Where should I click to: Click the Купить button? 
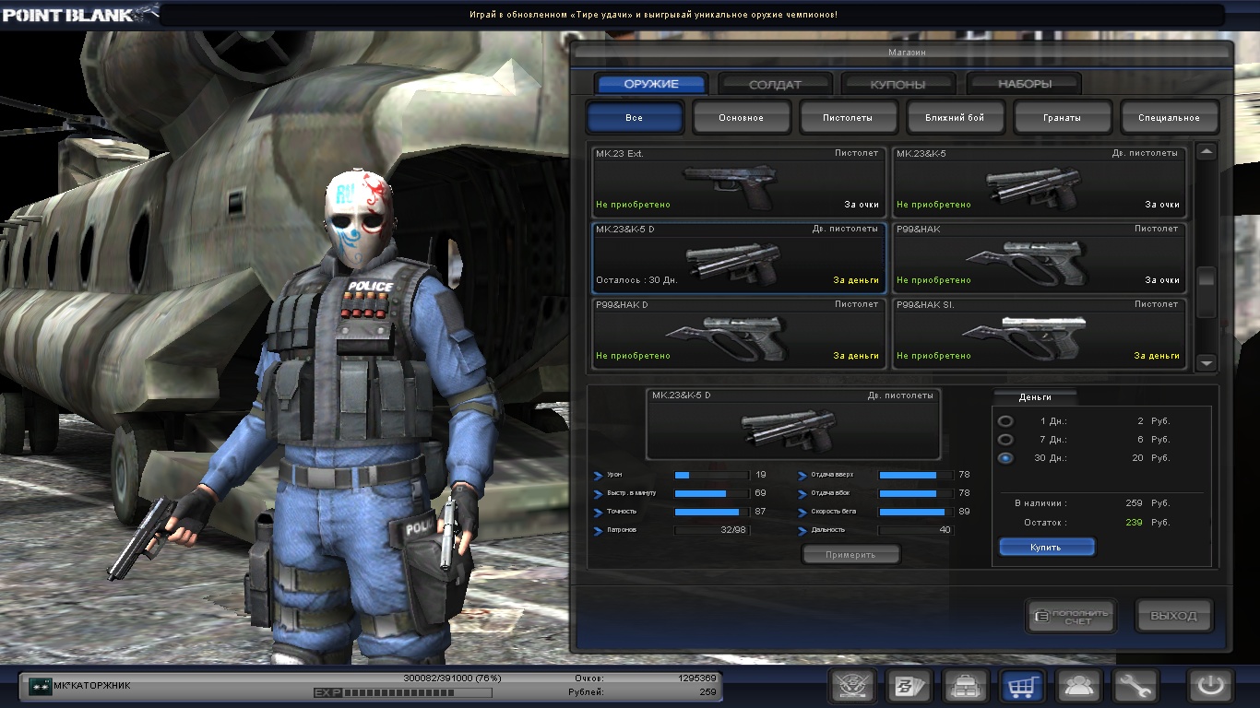pos(1047,548)
